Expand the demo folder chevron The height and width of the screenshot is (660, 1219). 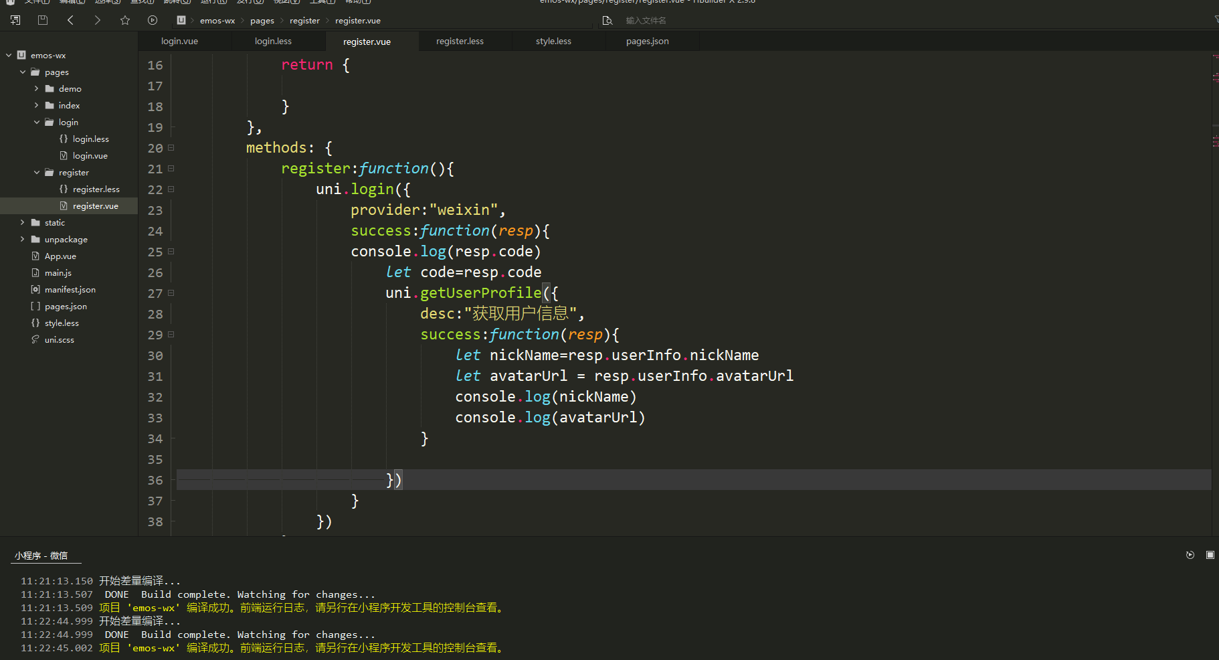tap(37, 88)
